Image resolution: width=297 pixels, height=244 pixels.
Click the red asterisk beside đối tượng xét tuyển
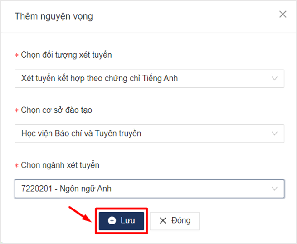tap(16, 55)
